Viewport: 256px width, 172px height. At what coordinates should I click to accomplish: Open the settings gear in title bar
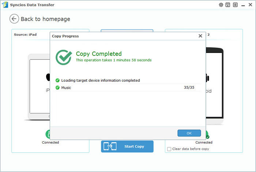click(x=221, y=5)
